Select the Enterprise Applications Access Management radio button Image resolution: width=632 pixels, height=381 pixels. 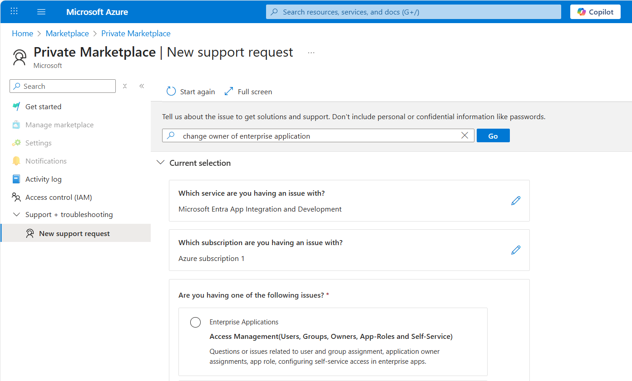click(x=195, y=322)
